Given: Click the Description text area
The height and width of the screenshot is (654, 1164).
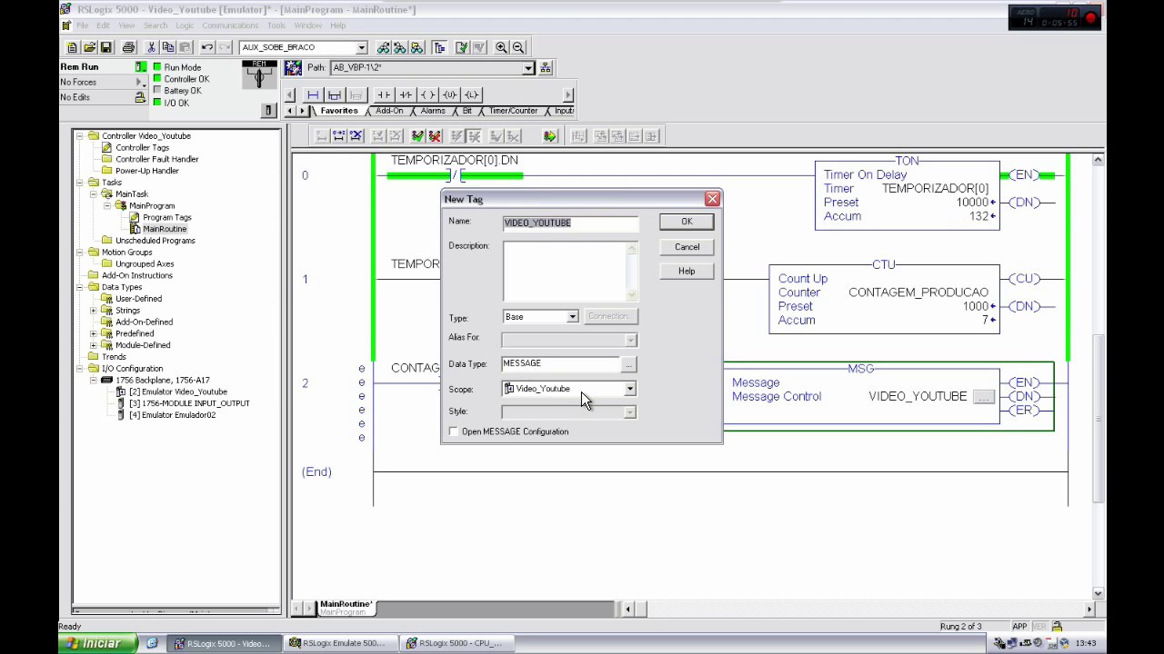Looking at the screenshot, I should coord(570,271).
